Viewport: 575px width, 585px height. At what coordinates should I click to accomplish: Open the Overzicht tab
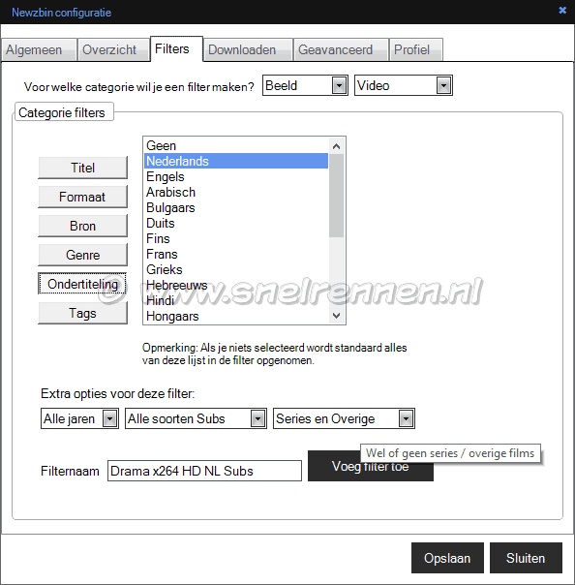(113, 49)
